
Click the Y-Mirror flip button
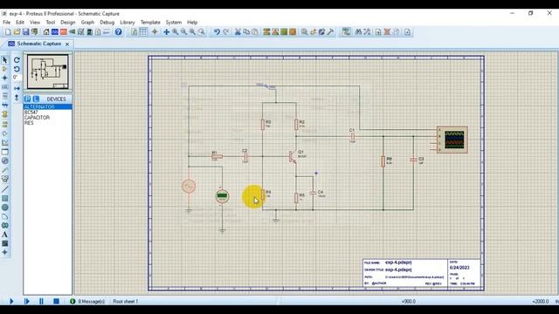point(17,97)
